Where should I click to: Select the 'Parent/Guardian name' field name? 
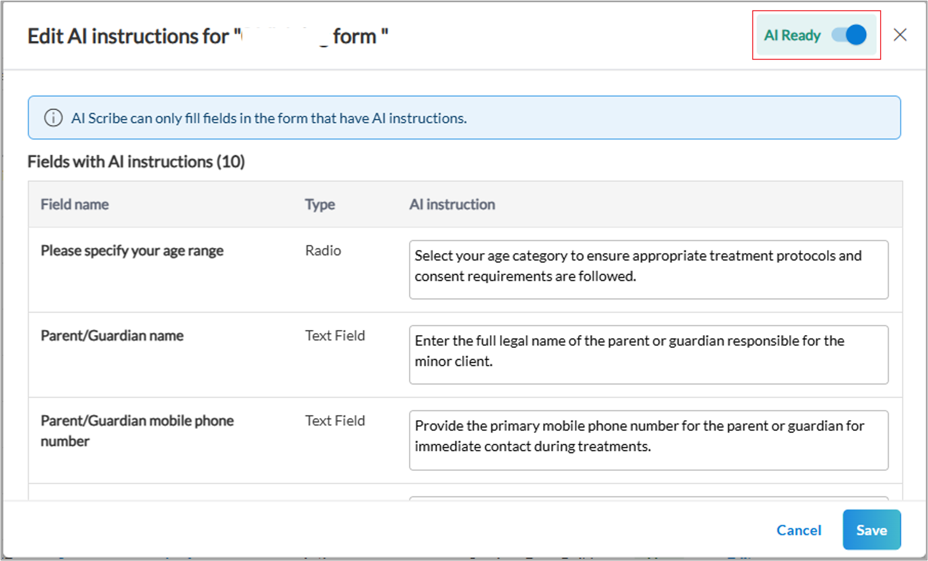(112, 336)
